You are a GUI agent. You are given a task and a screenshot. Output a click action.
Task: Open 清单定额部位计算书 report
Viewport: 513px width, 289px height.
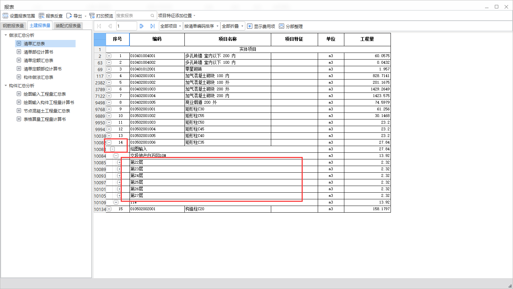(x=42, y=69)
